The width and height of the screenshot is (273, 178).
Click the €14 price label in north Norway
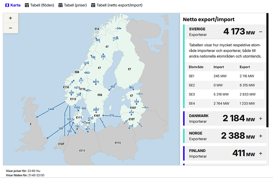point(97,29)
